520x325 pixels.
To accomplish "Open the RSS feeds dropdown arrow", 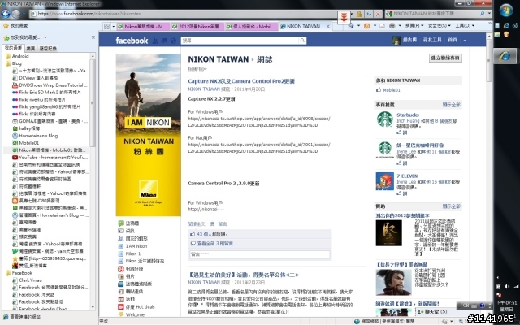I will 375,26.
